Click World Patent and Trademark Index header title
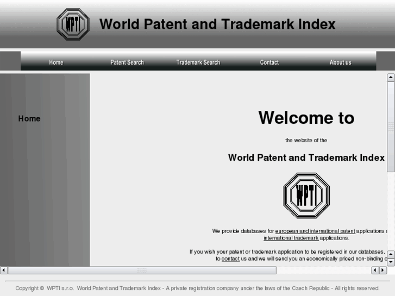The image size is (395, 296). pos(217,24)
